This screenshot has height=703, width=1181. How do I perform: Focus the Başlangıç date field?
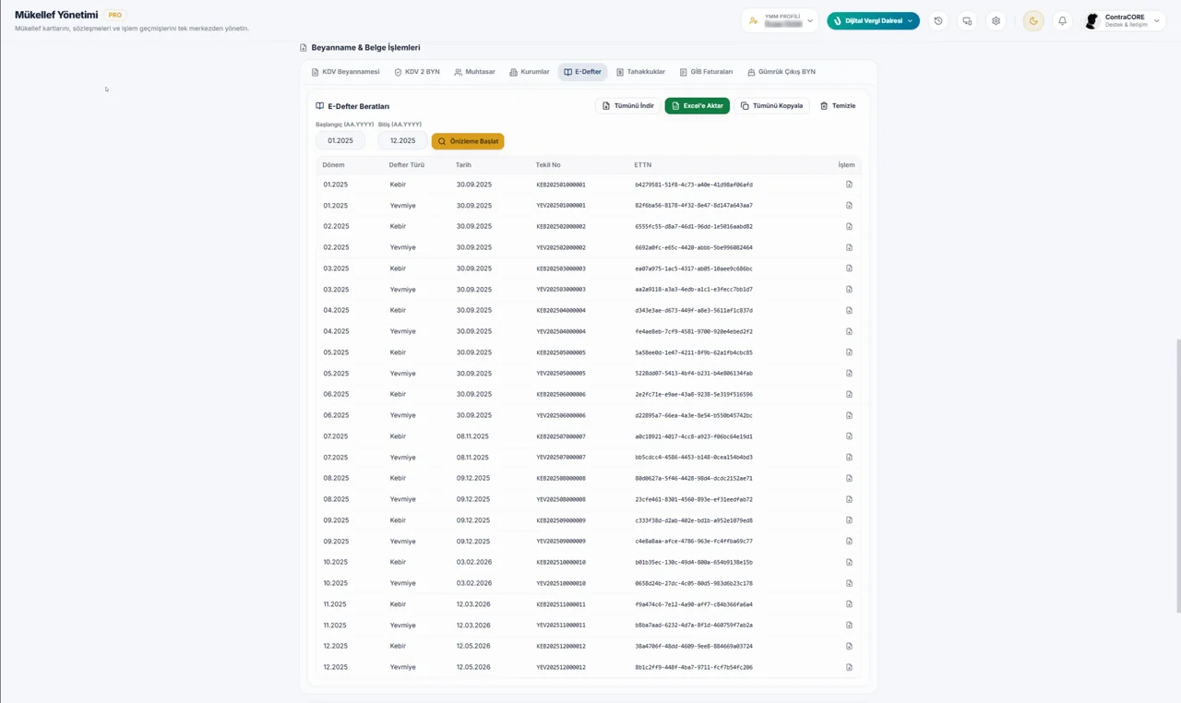(340, 141)
